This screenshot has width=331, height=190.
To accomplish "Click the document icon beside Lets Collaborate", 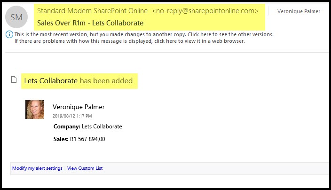I will tap(14, 80).
